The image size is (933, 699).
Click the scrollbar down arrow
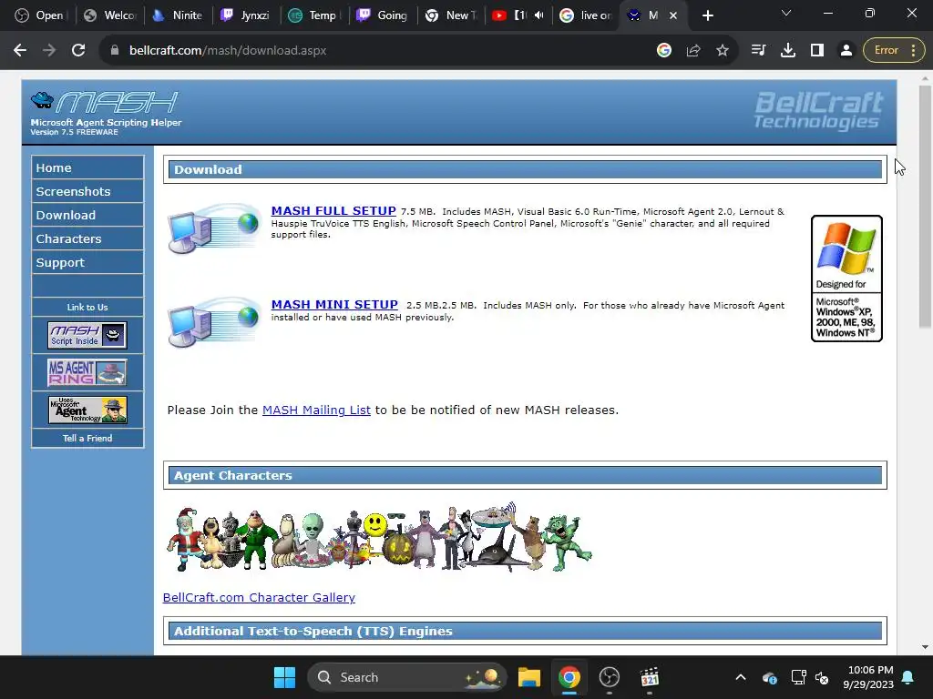pos(925,647)
